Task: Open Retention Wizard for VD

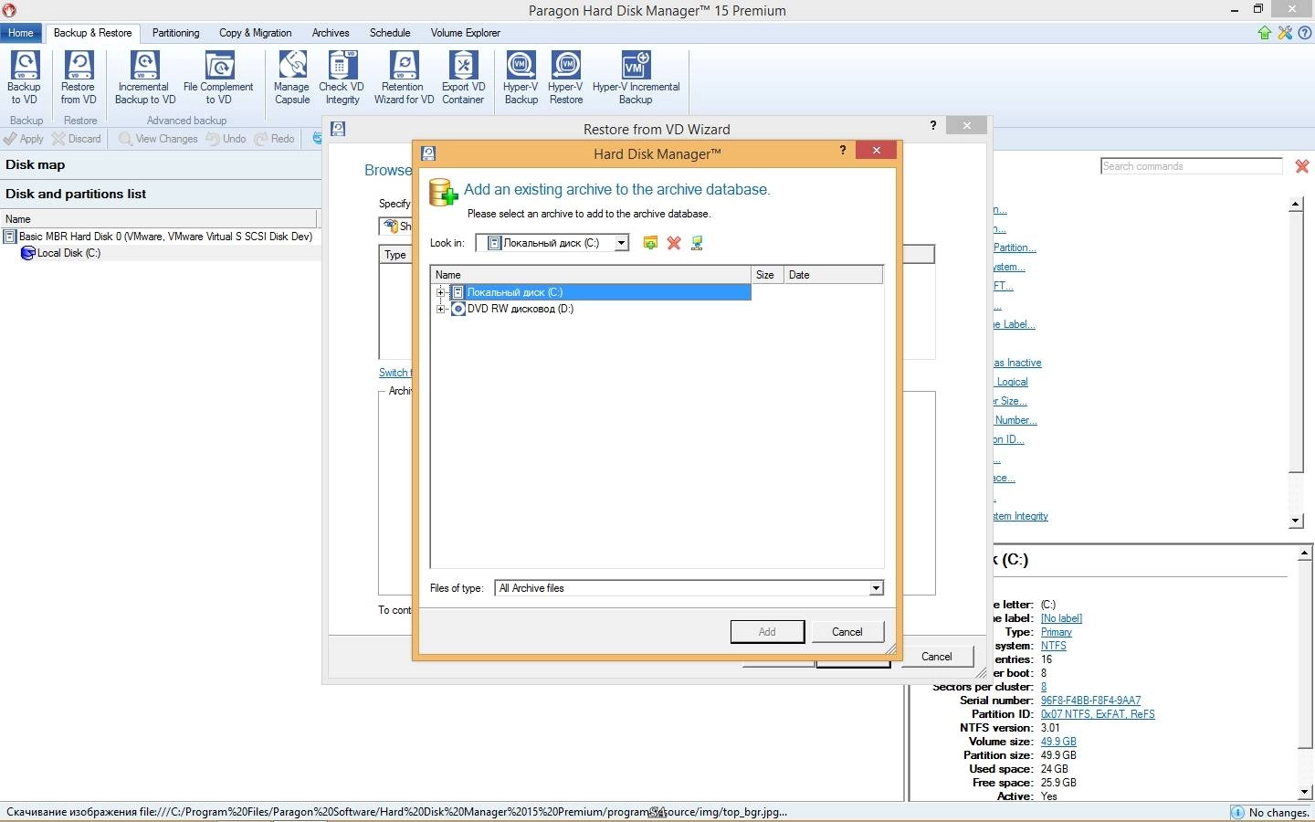Action: (x=404, y=78)
